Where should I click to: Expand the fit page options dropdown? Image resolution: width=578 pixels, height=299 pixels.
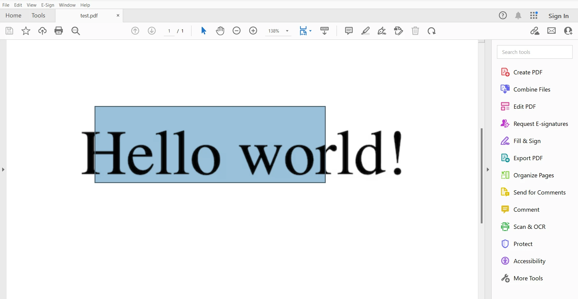(x=310, y=31)
